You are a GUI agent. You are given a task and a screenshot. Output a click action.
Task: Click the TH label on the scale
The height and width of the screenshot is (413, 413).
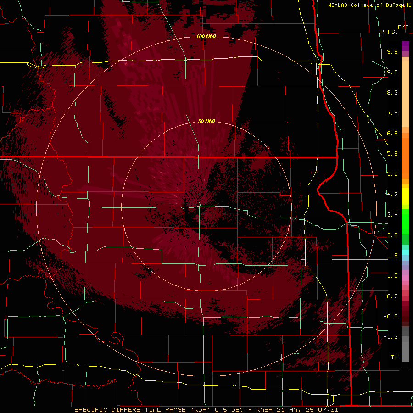coord(394,357)
